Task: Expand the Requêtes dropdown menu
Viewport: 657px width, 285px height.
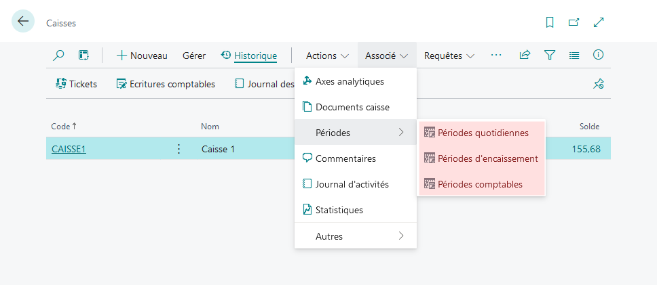Action: 449,56
